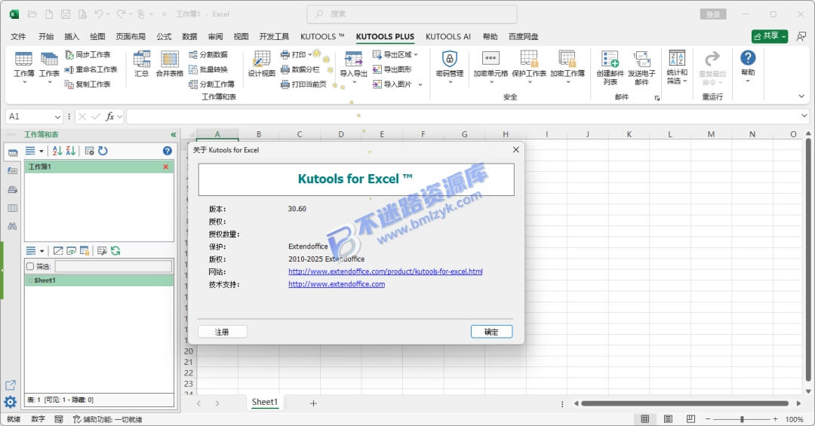Refresh the workbook list in the pane
Screen dimensions: 815x426
(x=103, y=151)
